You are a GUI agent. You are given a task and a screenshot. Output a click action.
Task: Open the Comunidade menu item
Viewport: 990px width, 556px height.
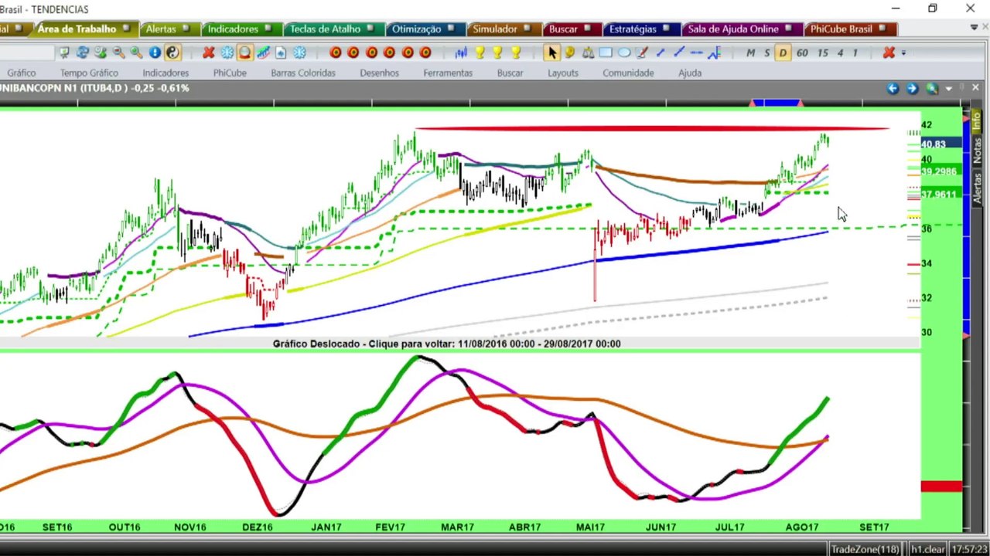pyautogui.click(x=628, y=73)
